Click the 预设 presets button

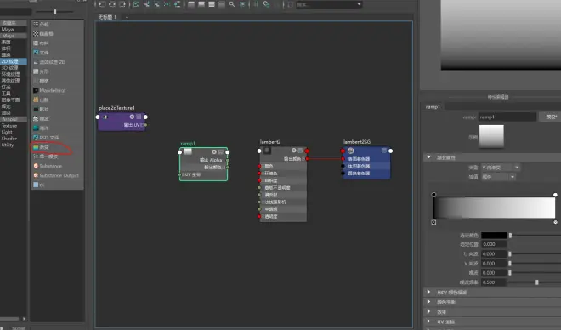(552, 117)
